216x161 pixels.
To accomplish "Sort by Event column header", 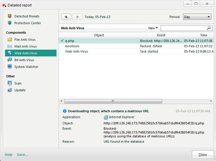I will 161,35.
